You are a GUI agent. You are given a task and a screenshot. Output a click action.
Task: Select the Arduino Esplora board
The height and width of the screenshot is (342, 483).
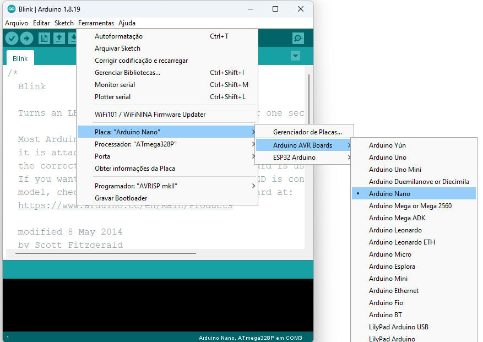[414, 267]
